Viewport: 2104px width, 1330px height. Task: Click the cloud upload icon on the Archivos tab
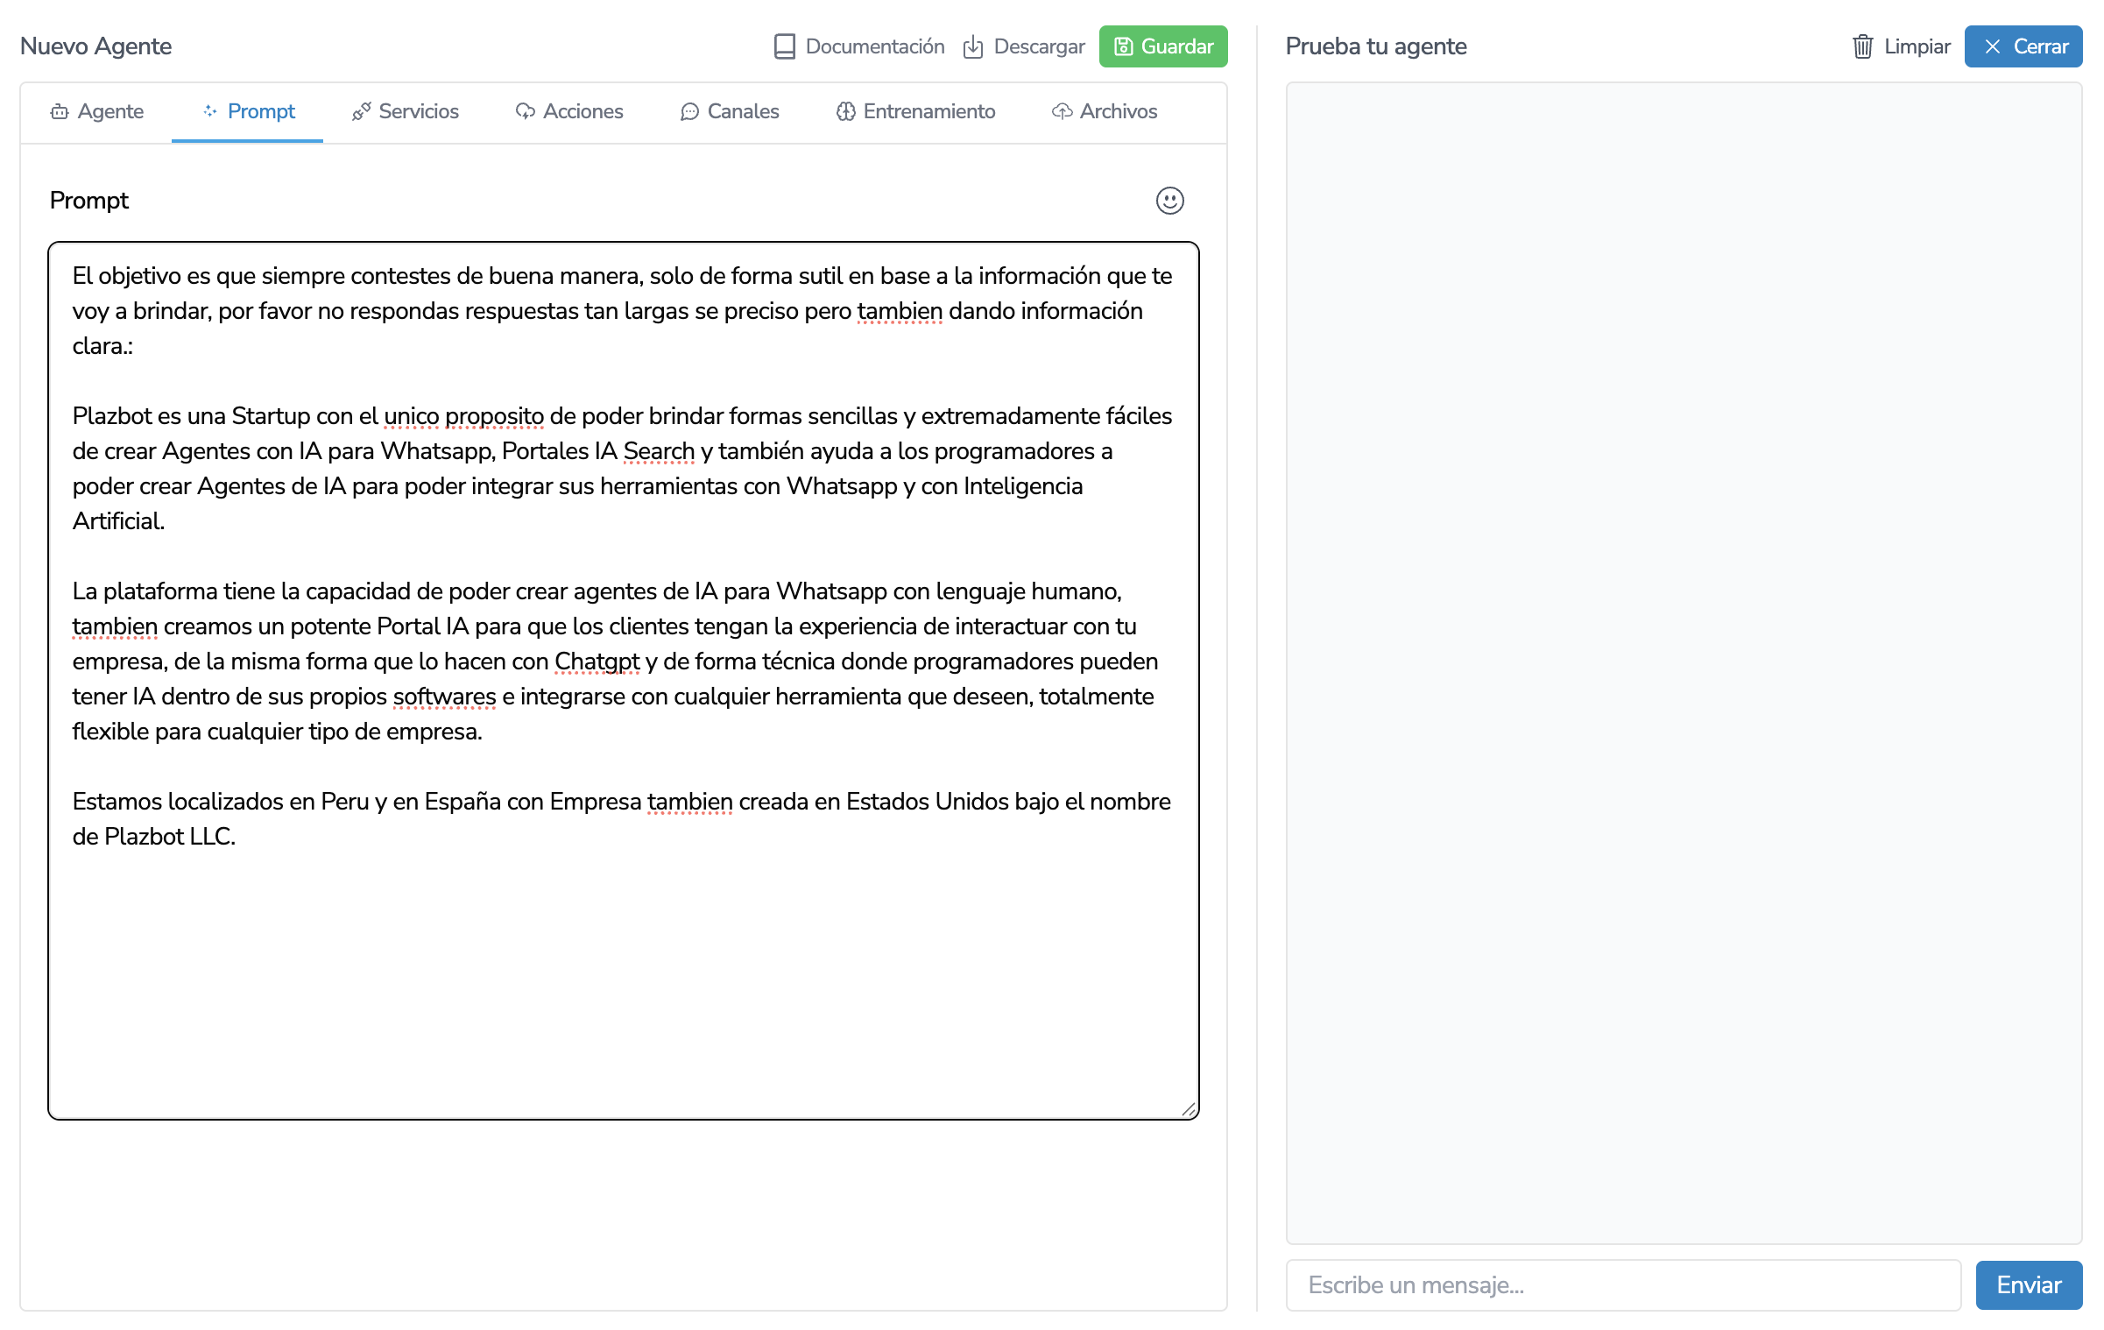1062,111
